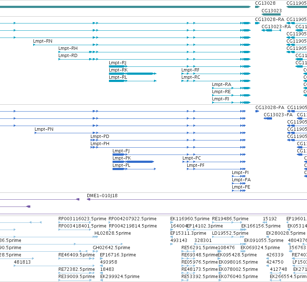
Task: Open EST EP15311.3prime
Action: (188, 233)
